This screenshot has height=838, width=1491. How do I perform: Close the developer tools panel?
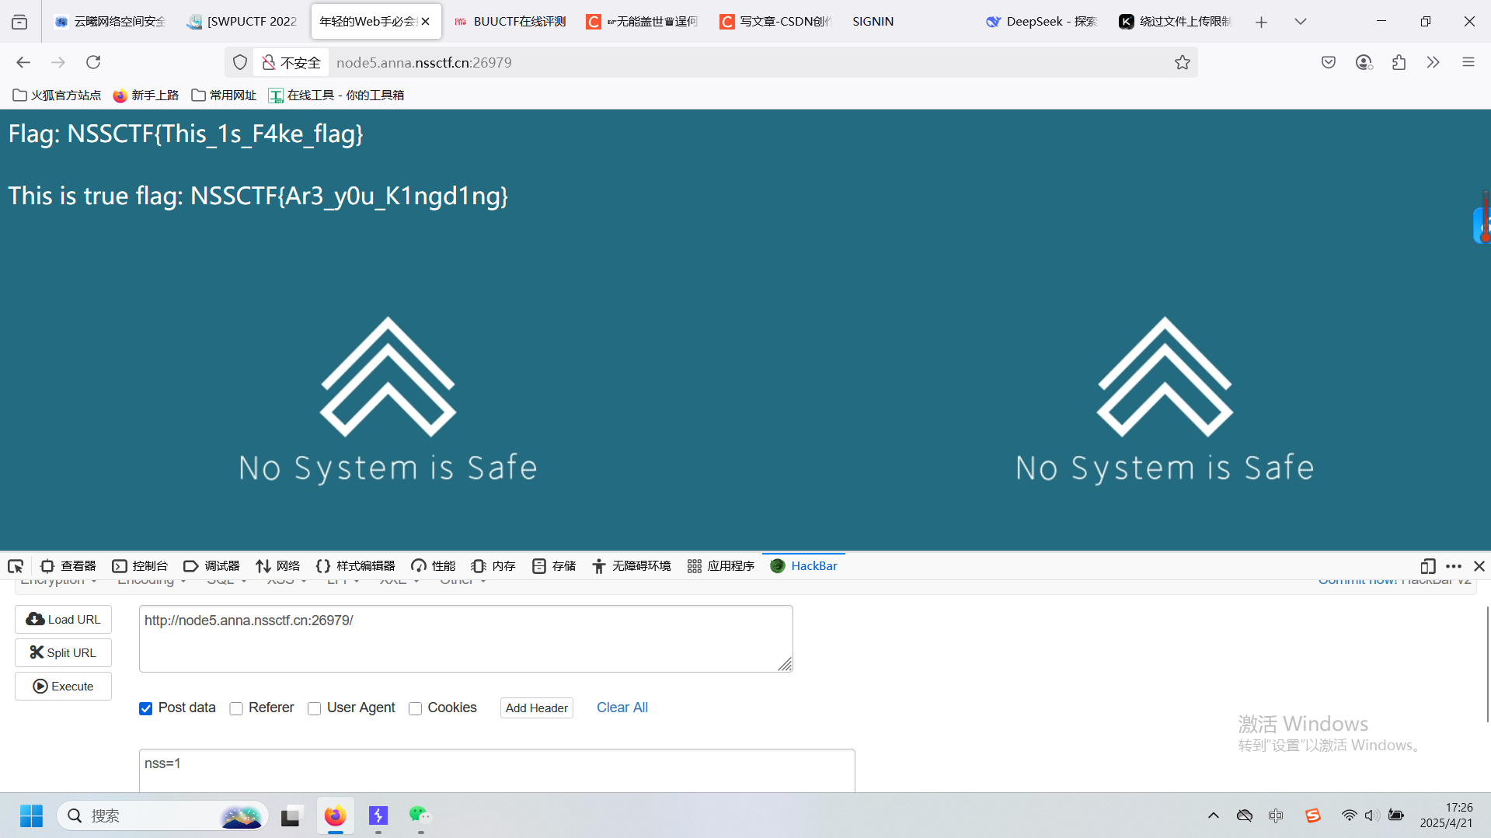tap(1479, 566)
